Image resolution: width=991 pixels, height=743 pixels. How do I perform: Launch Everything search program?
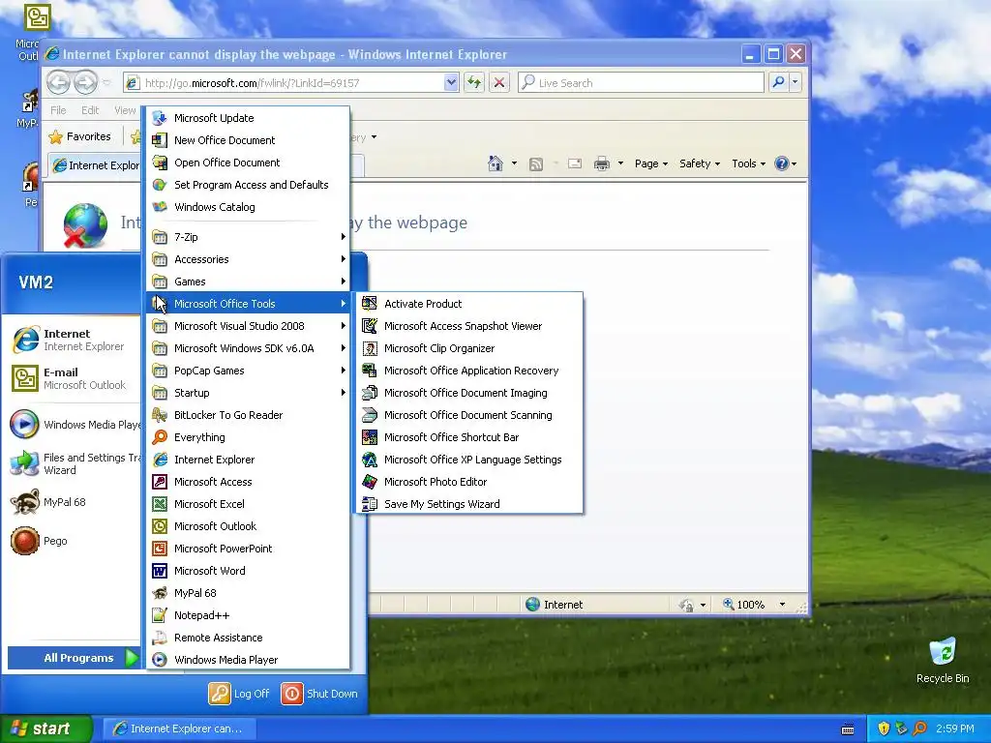click(x=248, y=437)
